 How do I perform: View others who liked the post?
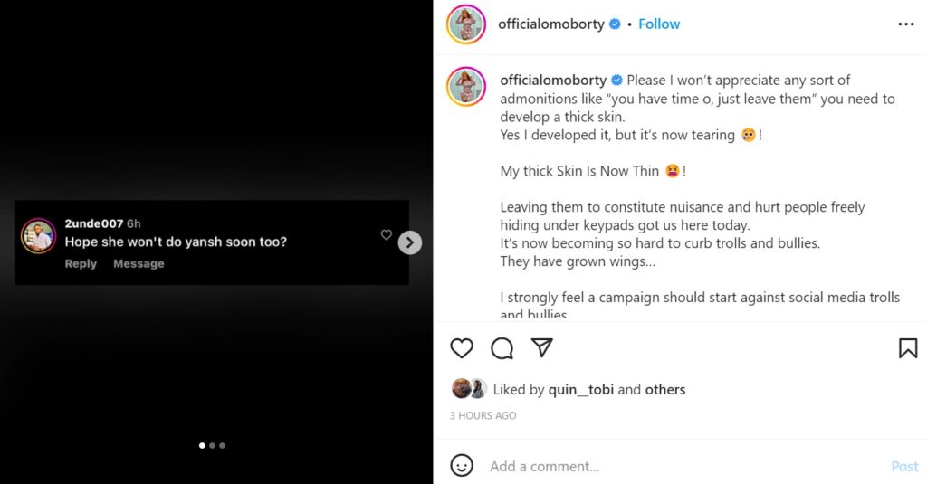click(665, 390)
